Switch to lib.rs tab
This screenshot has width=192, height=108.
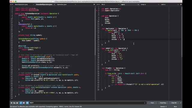pos(103,4)
